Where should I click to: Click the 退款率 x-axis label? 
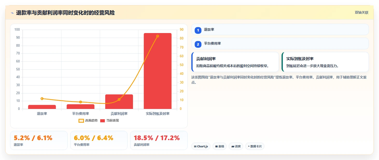tap(42, 114)
